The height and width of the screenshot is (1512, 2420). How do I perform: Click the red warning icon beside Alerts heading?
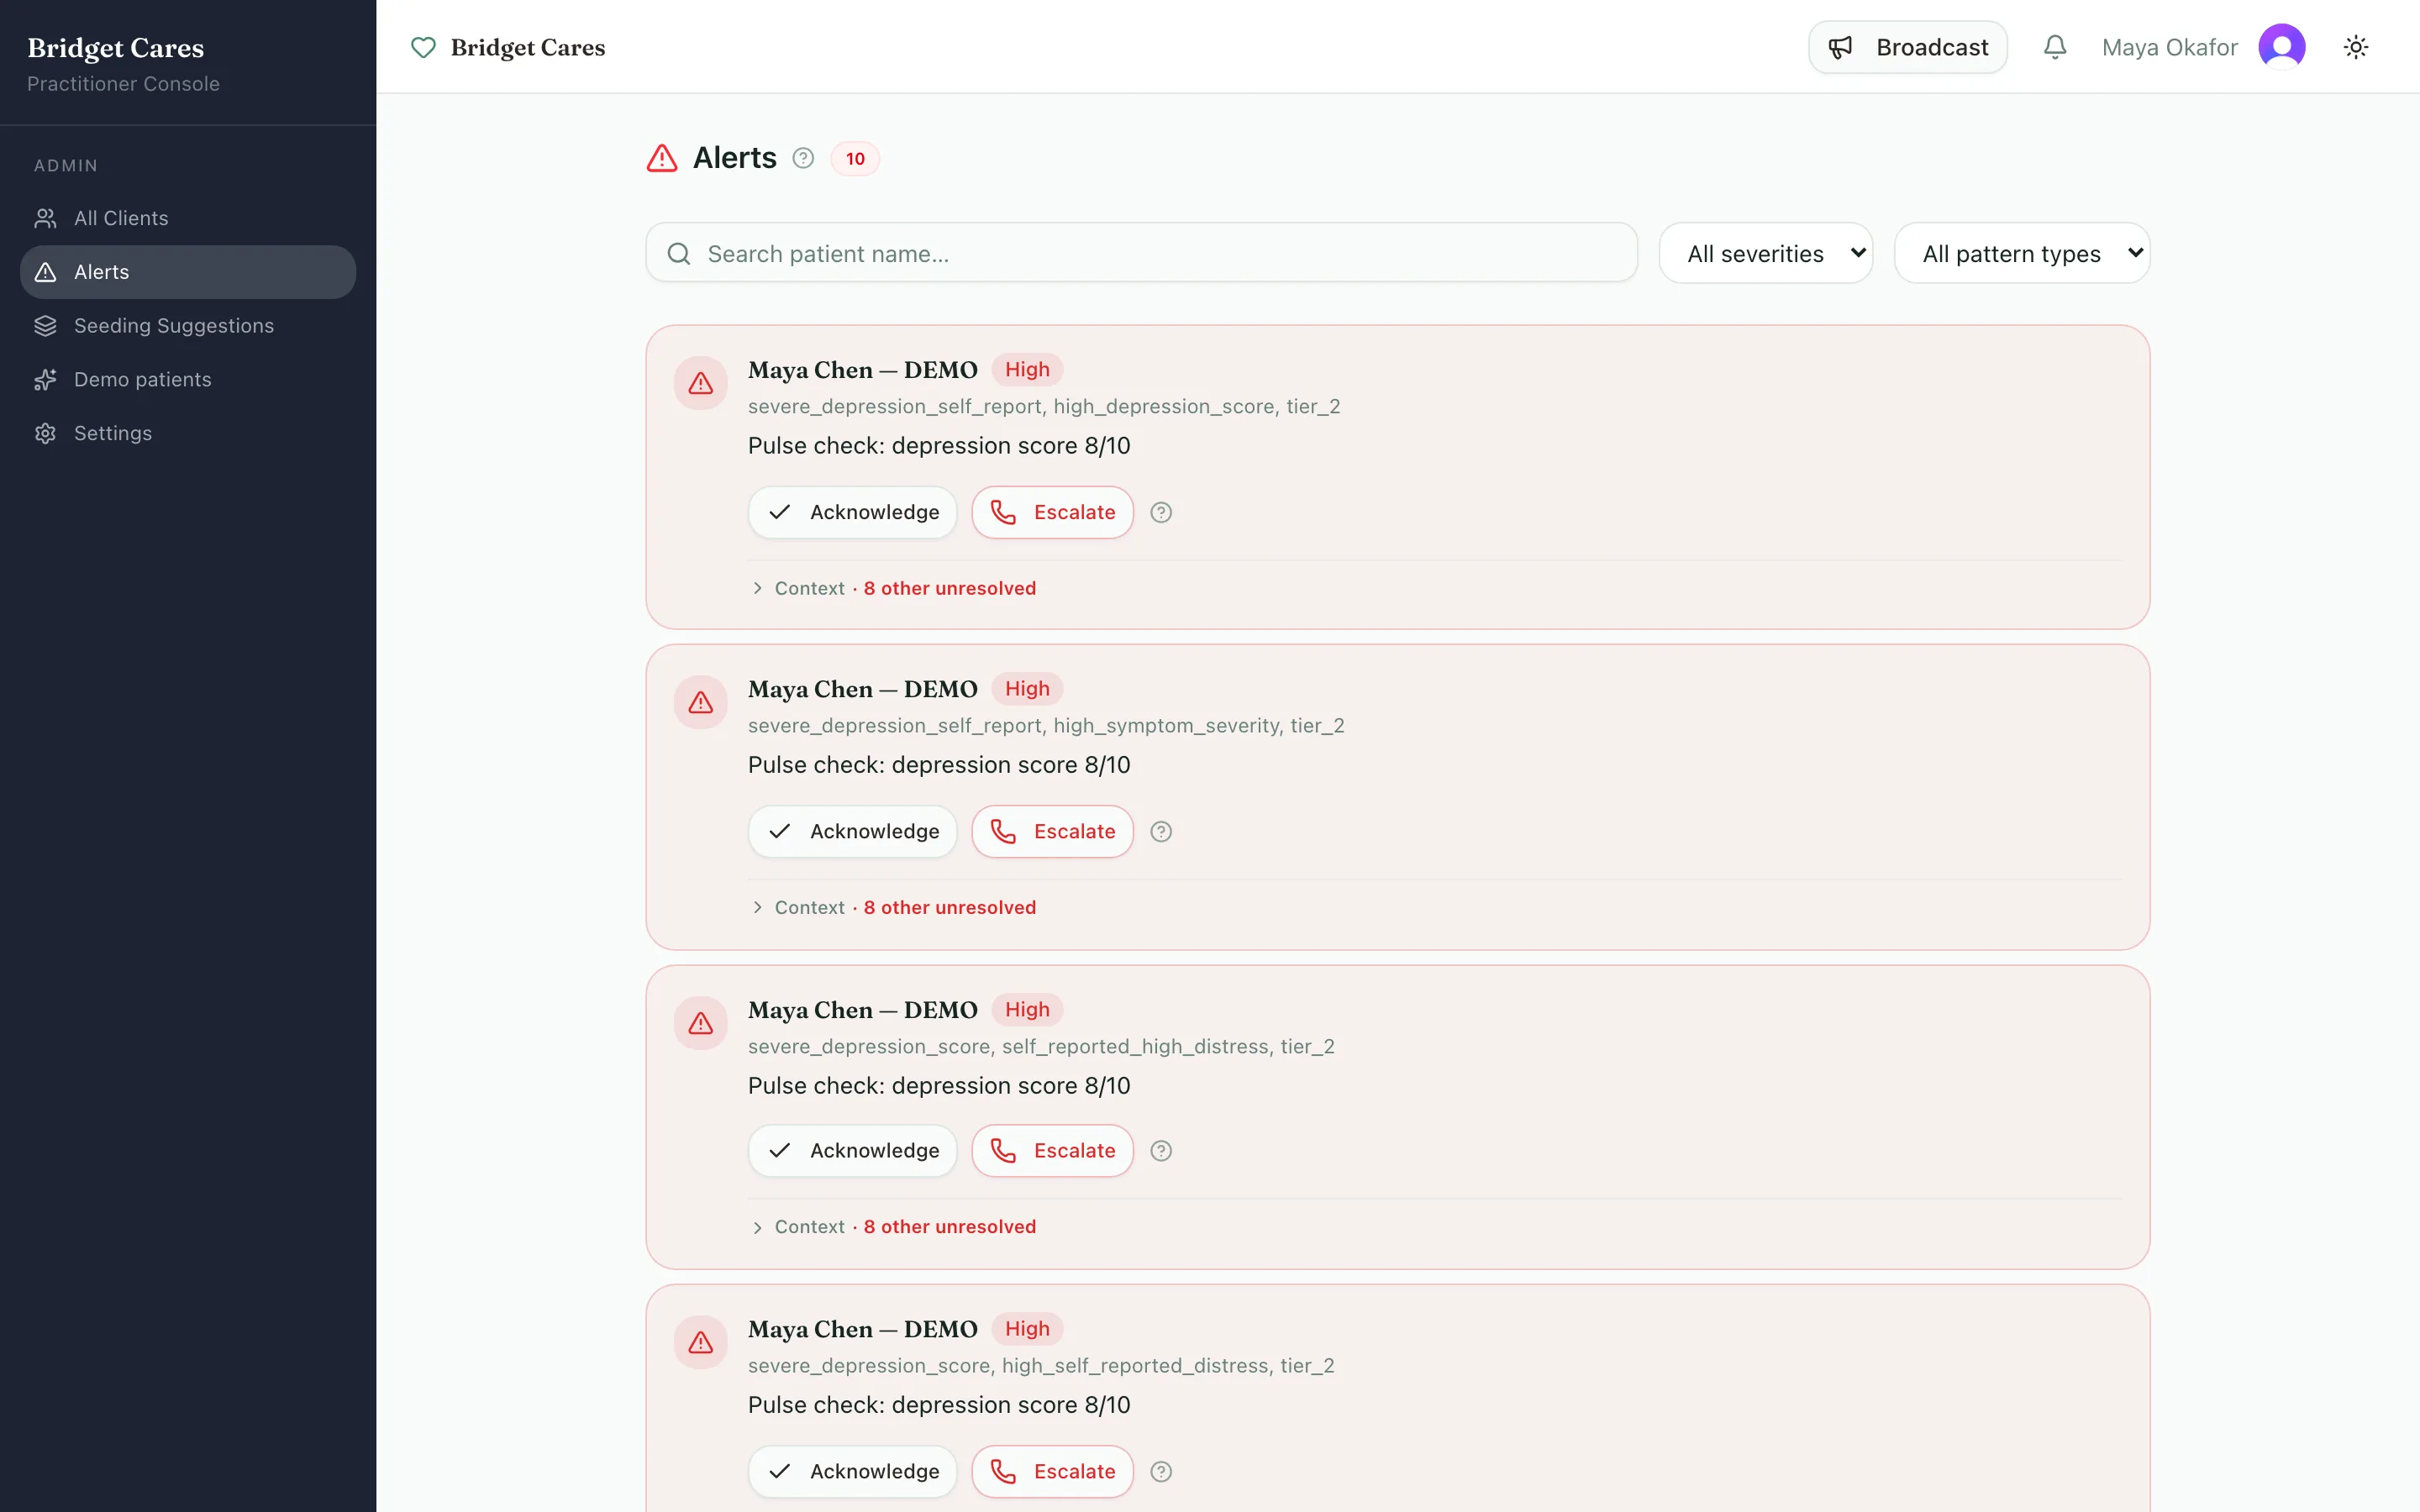(662, 158)
